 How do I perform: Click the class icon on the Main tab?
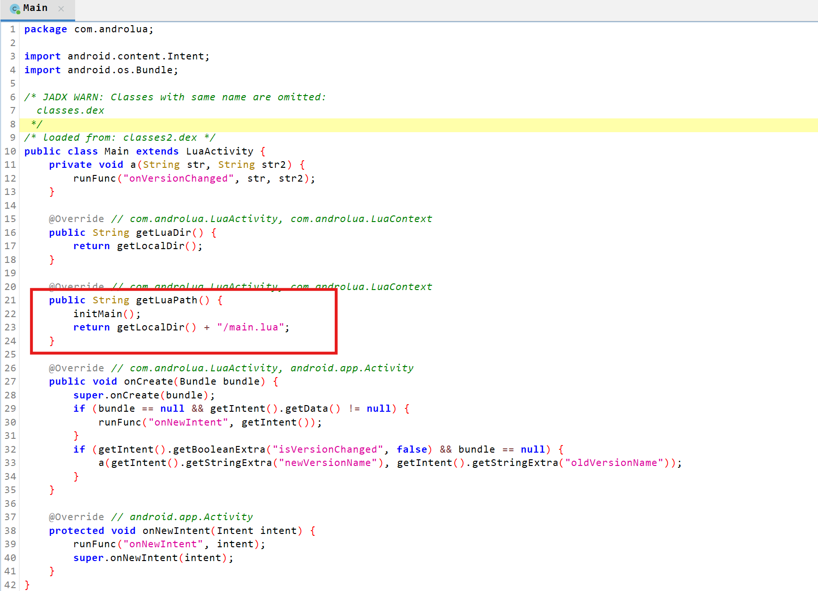point(15,9)
